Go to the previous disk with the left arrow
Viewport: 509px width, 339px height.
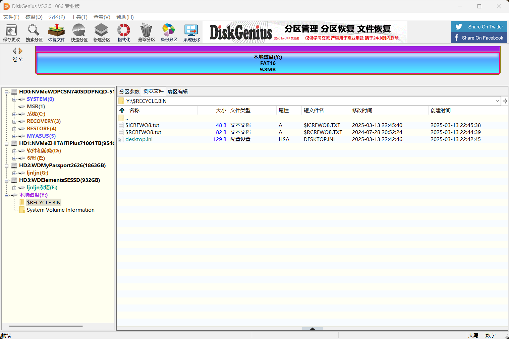[14, 51]
